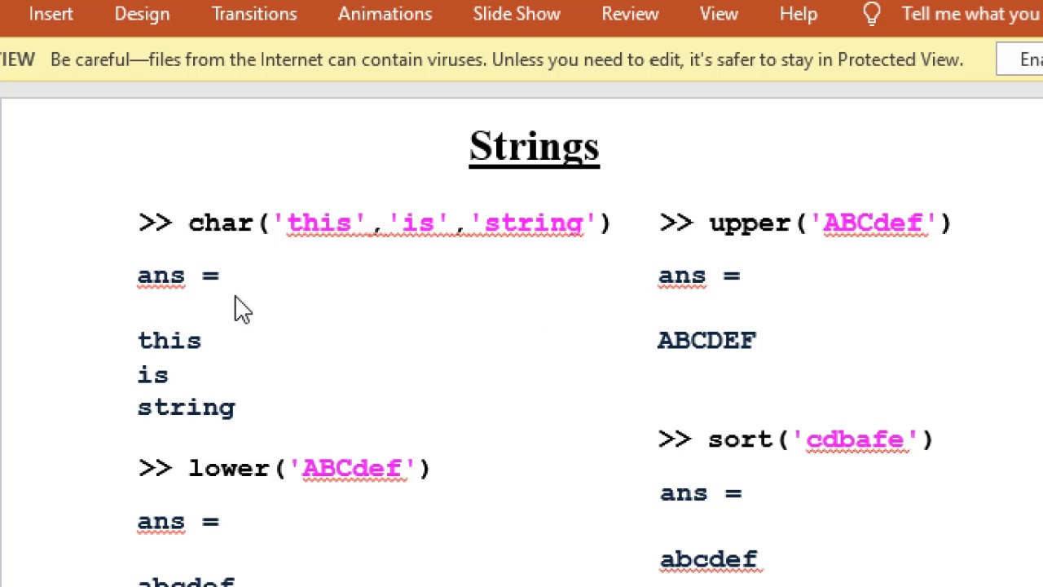Viewport: 1043px width, 587px height.
Task: Click the sort('cdbafe') command line
Action: (x=796, y=439)
